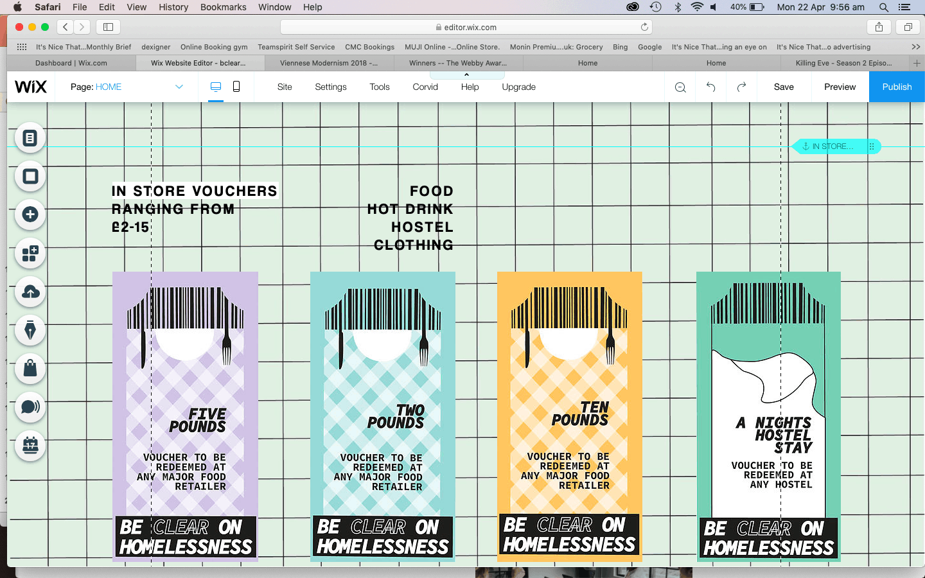
Task: Open the Wix Stores shopping bag icon
Action: pyautogui.click(x=30, y=368)
